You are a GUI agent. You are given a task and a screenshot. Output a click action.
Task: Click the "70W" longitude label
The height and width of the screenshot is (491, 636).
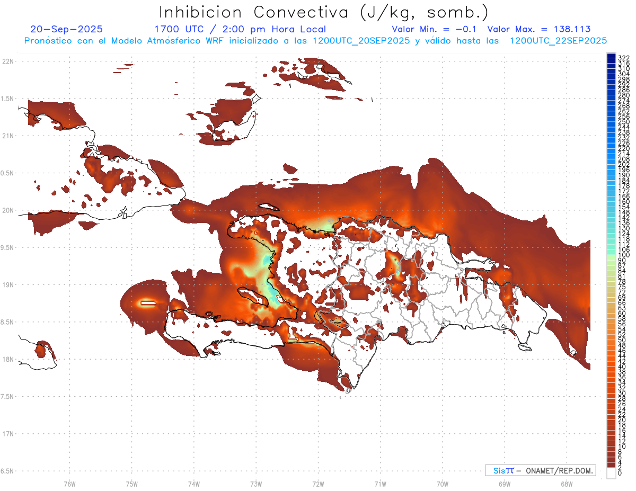point(442,484)
